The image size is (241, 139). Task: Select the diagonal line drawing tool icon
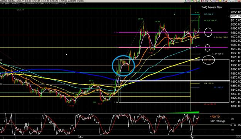(211, 1)
